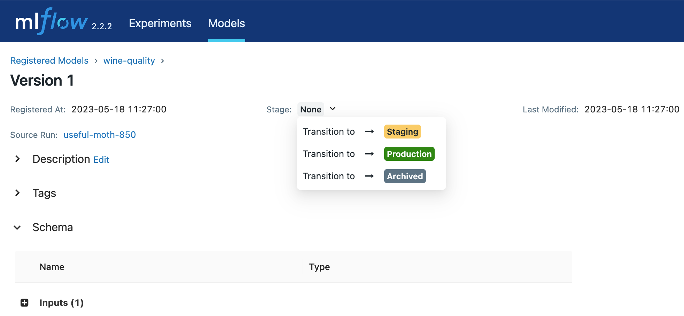Click the Type column header
Viewport: 684px width, 316px height.
[319, 267]
